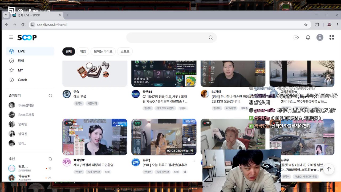Reload the browser page
This screenshot has width=341, height=192.
[23, 25]
